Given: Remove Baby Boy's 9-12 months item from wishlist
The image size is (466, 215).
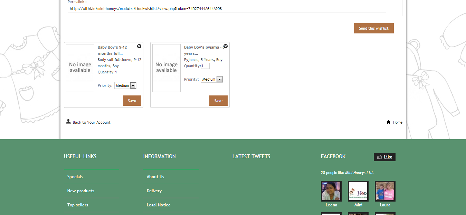Looking at the screenshot, I should point(139,46).
